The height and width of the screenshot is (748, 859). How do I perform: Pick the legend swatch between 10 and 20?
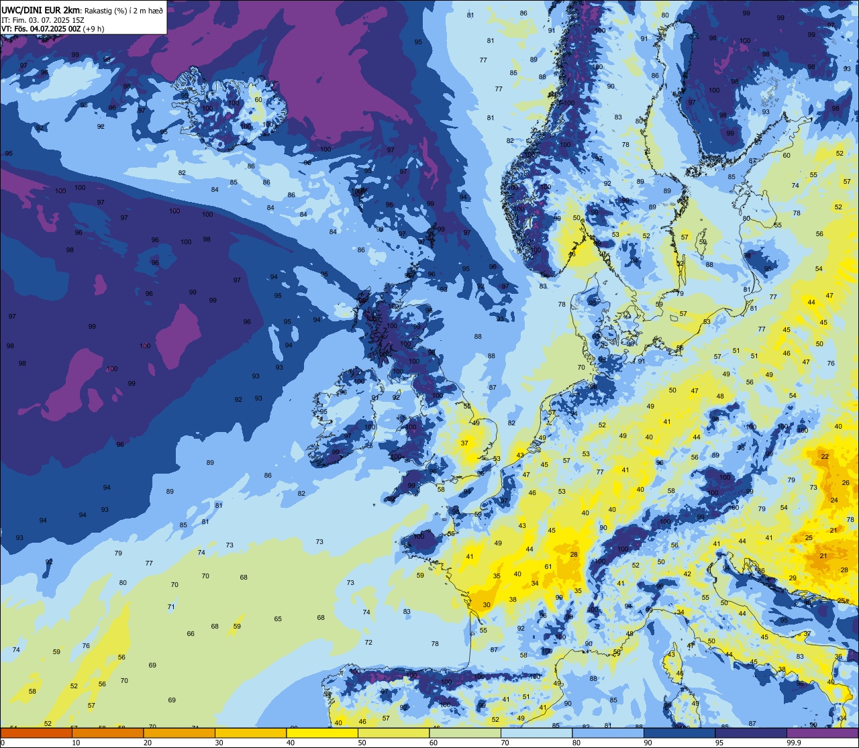point(107,733)
